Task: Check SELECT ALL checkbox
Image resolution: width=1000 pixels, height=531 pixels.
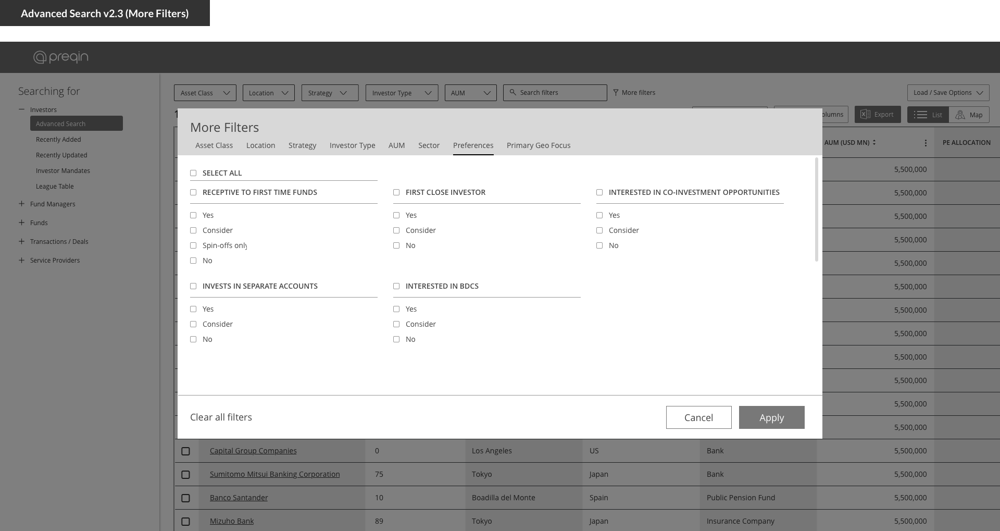Action: pyautogui.click(x=193, y=173)
